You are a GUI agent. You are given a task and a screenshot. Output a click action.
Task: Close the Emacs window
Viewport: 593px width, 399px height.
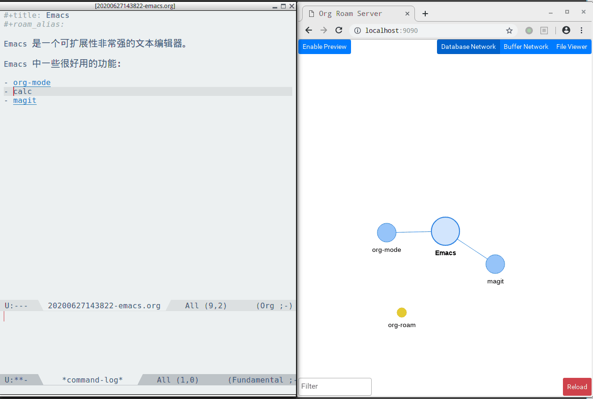click(x=292, y=6)
